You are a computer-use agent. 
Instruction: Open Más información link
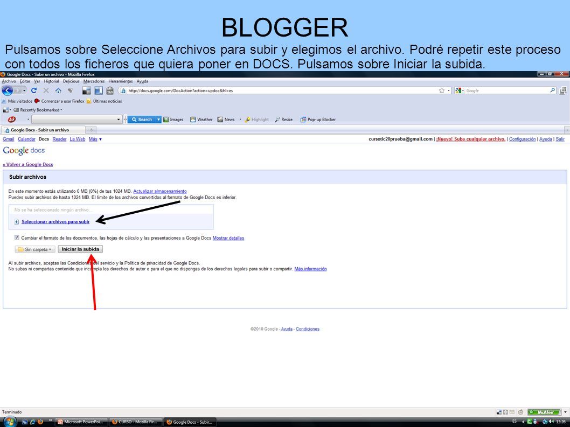click(310, 269)
